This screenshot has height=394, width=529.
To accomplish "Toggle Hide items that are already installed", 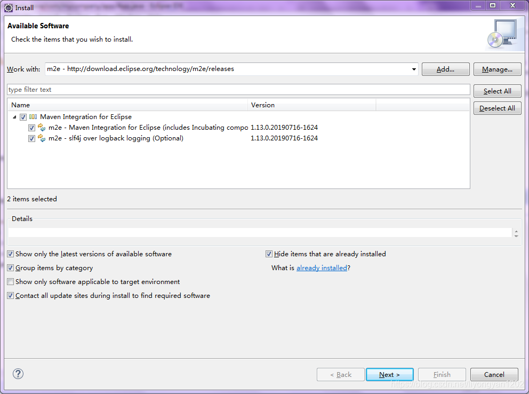I will click(269, 254).
